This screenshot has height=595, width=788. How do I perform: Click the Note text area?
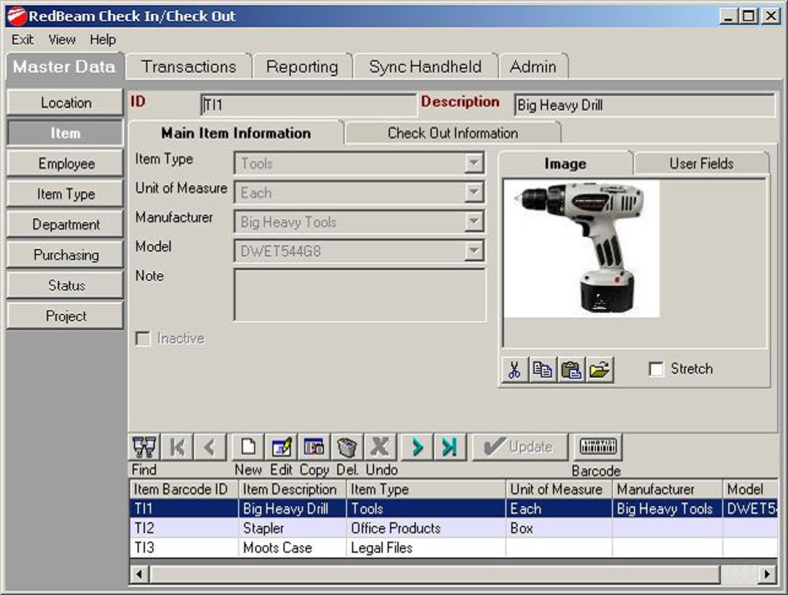tap(360, 295)
